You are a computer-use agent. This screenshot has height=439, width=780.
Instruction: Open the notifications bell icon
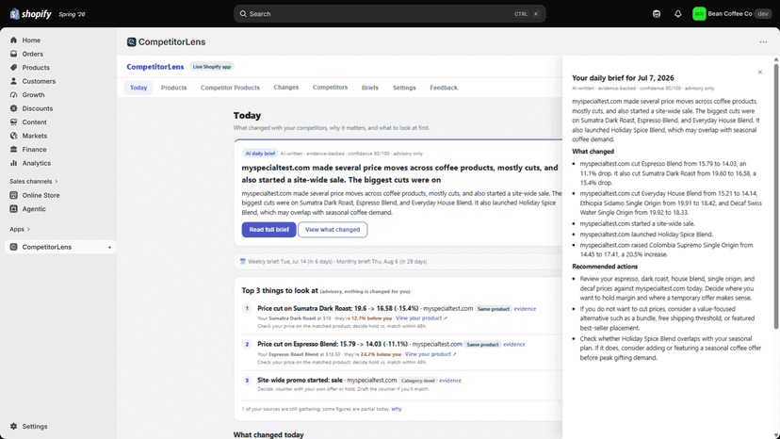[677, 14]
